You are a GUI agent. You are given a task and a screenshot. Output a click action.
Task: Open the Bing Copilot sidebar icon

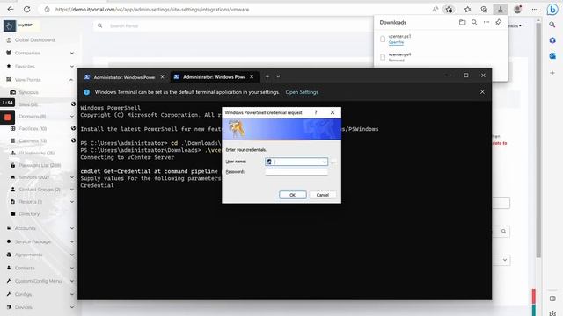click(x=552, y=10)
